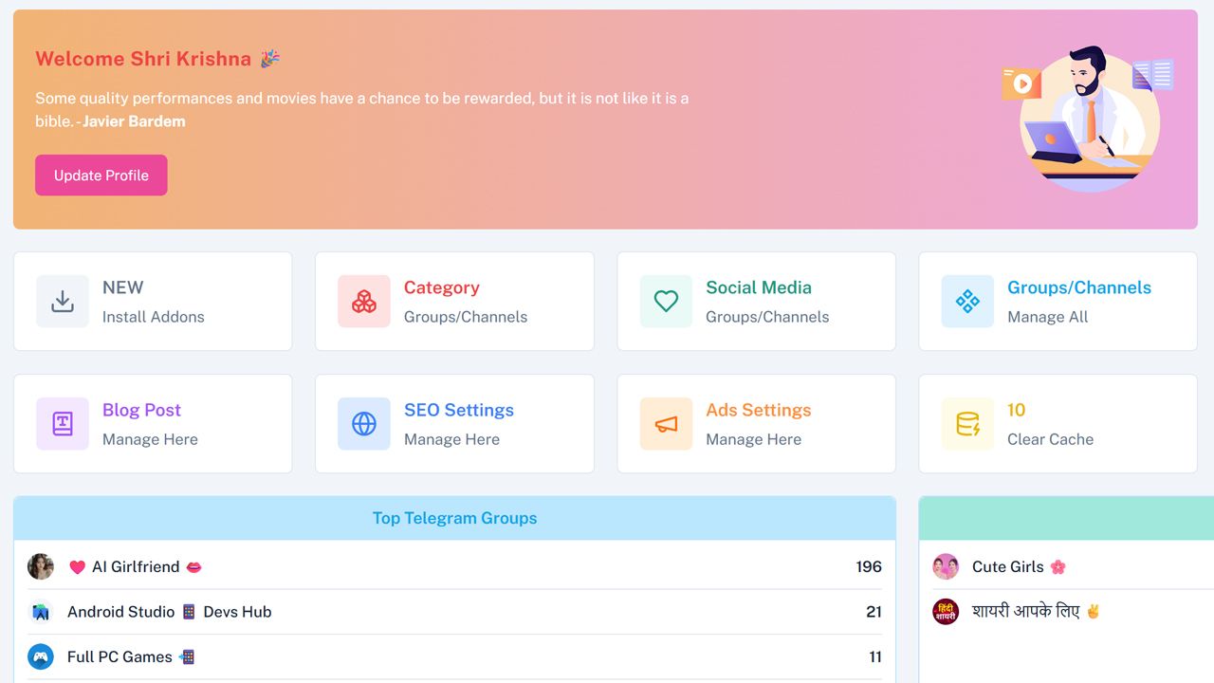Image resolution: width=1214 pixels, height=683 pixels.
Task: Select the Full PC Games group
Action: tap(120, 656)
